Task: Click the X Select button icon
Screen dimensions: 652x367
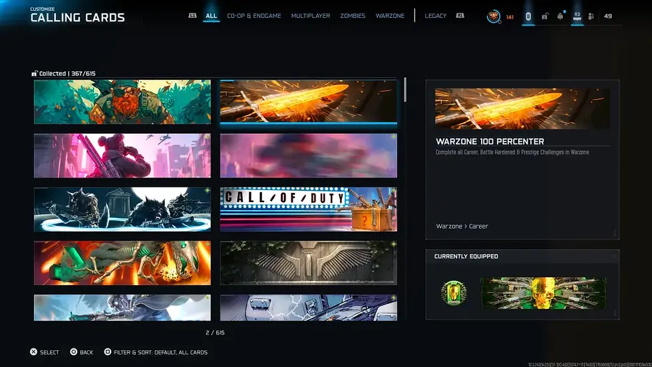Action: [x=34, y=352]
